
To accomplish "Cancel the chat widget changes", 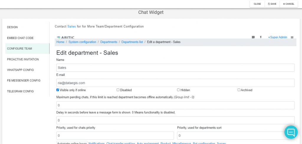I will point(288,4).
